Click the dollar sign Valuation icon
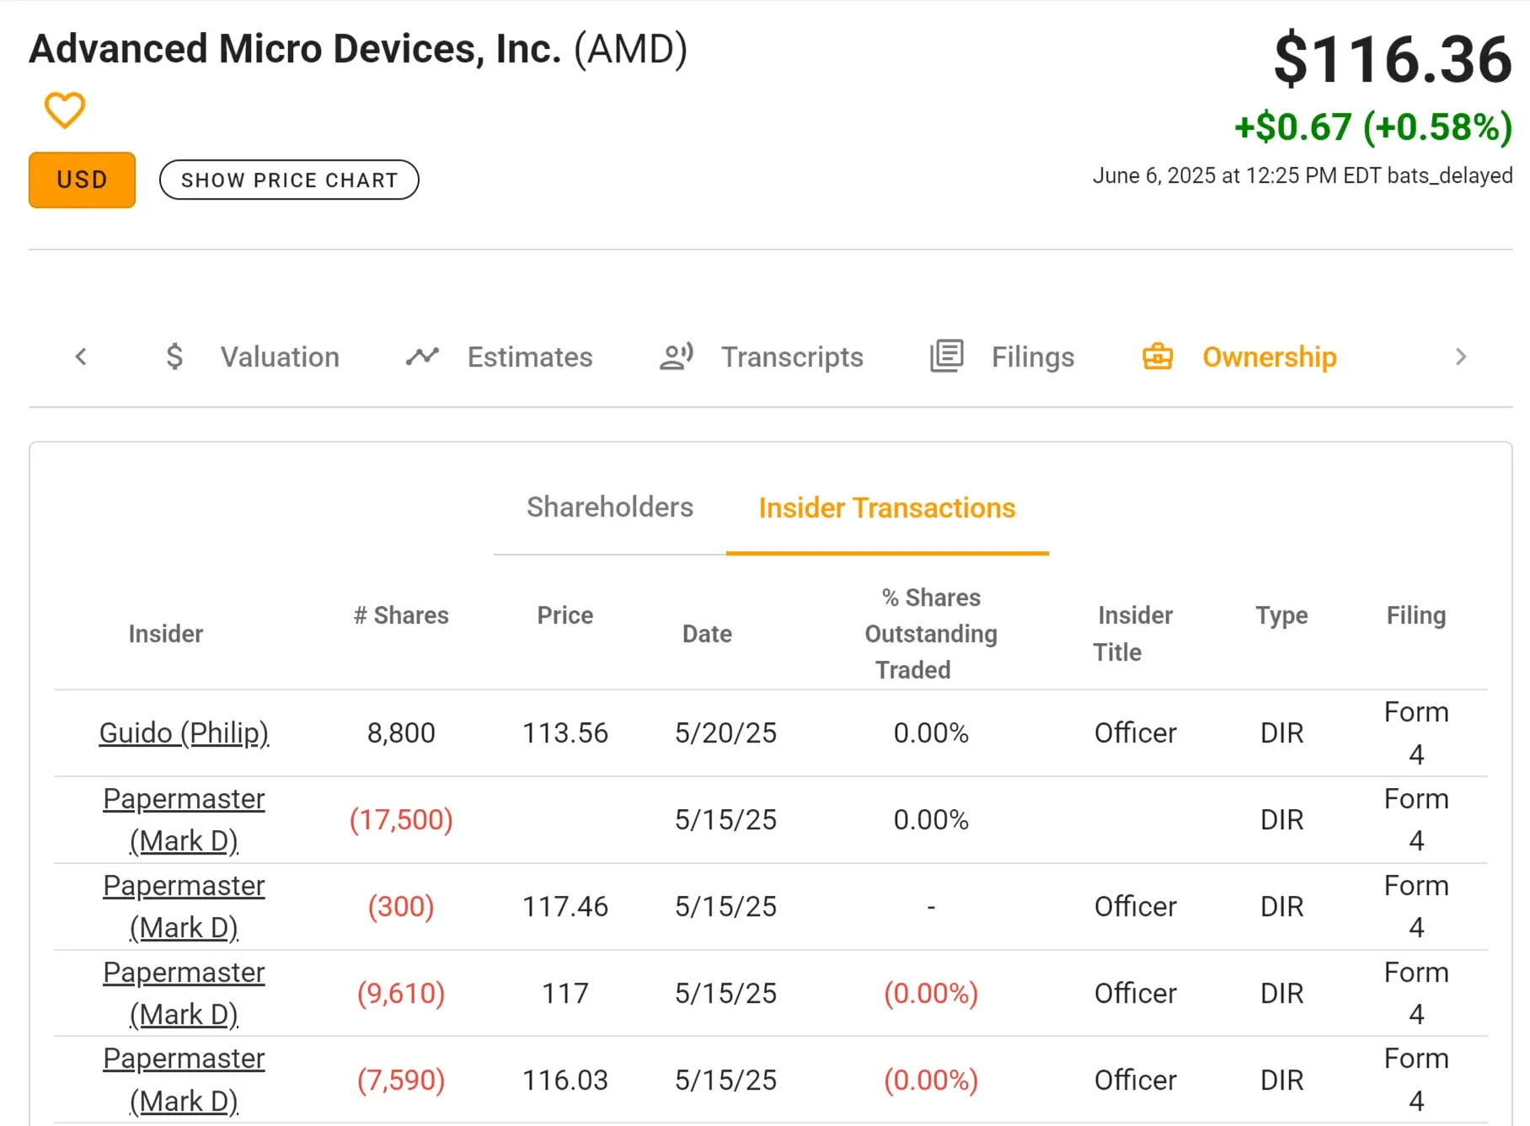This screenshot has width=1530, height=1126. coord(174,357)
